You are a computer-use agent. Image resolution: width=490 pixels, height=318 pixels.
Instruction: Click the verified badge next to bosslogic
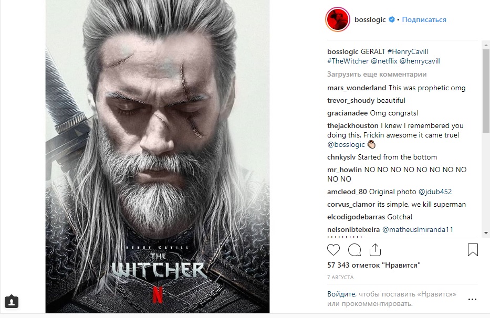391,20
